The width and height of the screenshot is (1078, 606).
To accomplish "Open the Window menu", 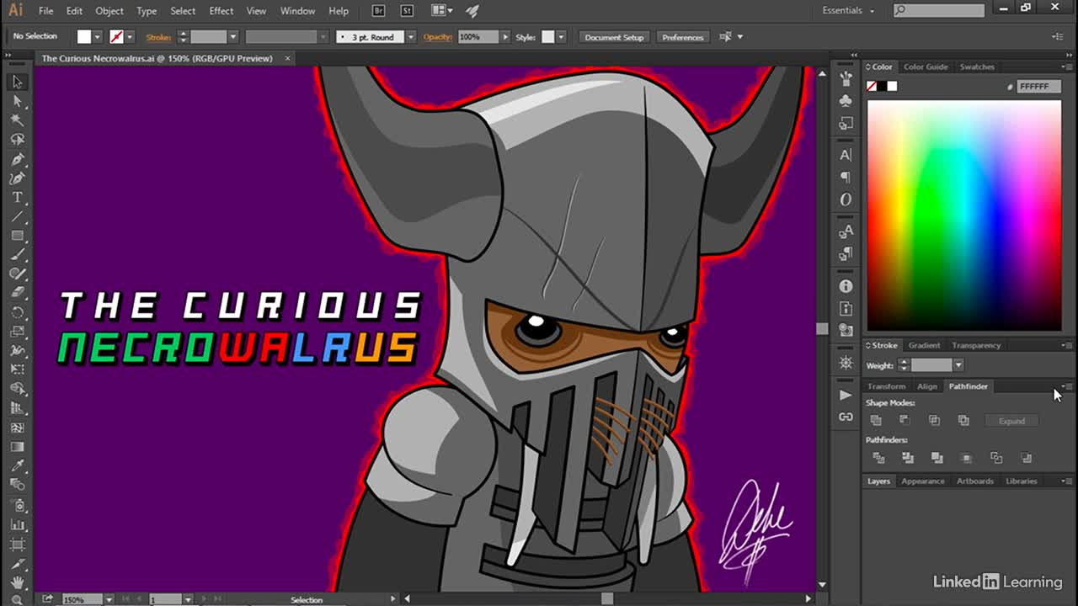I will [x=297, y=11].
